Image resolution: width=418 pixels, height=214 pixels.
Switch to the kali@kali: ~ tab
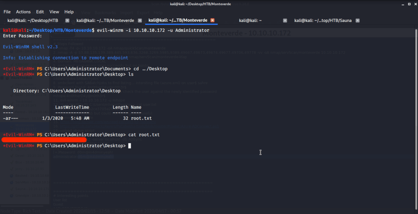point(250,20)
